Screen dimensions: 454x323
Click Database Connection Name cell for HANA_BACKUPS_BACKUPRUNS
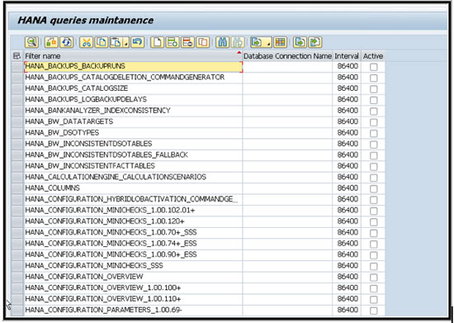tap(287, 66)
